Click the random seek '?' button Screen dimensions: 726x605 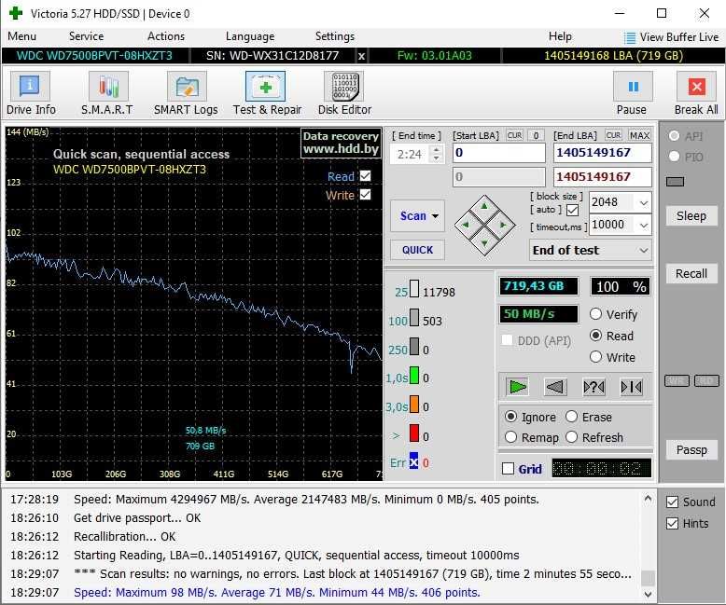pos(593,387)
